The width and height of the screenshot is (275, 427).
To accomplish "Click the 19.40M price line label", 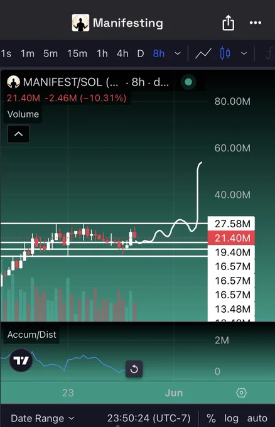I will pos(231,252).
